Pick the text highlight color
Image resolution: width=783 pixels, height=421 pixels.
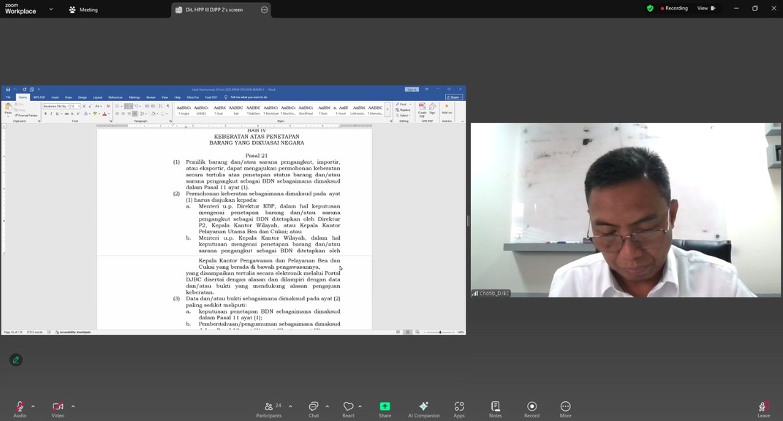[95, 114]
